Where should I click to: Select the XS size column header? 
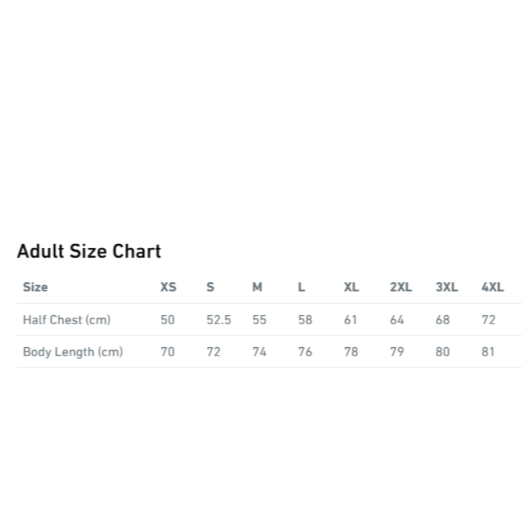tap(169, 287)
